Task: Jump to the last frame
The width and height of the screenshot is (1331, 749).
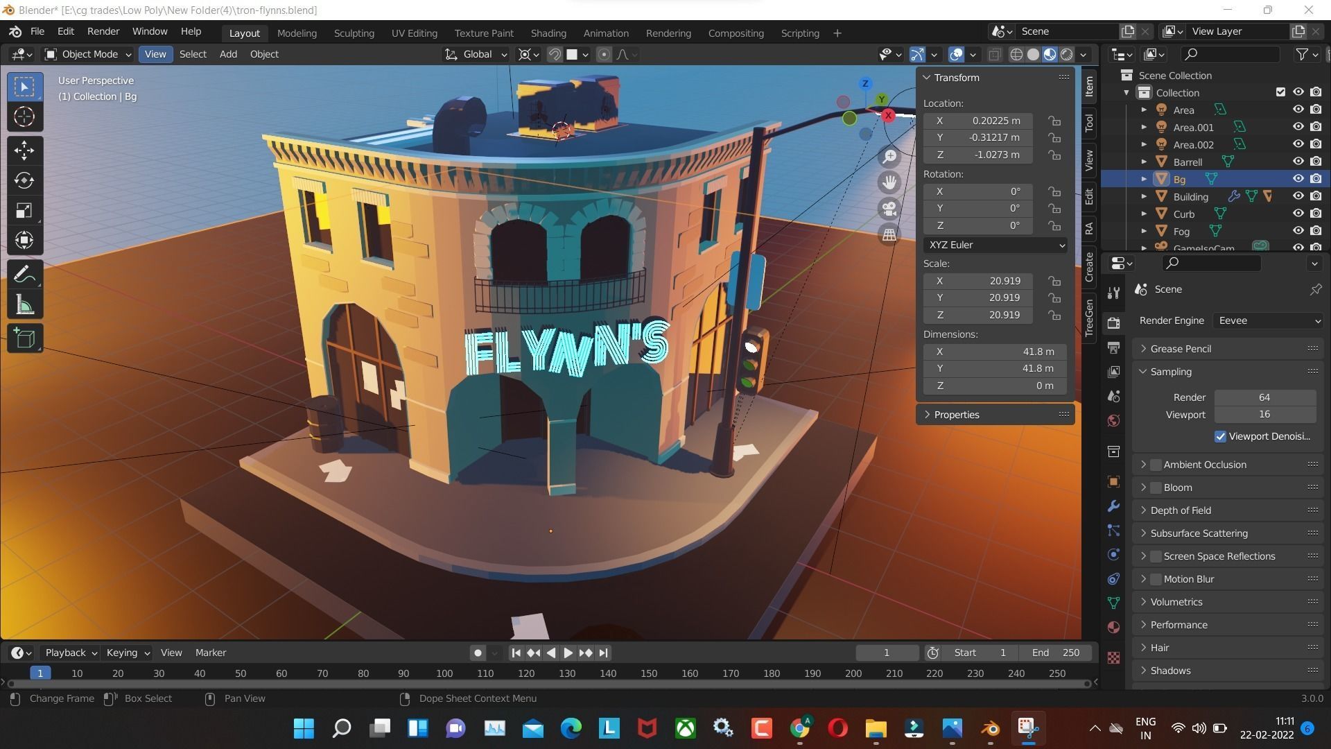Action: (x=603, y=653)
